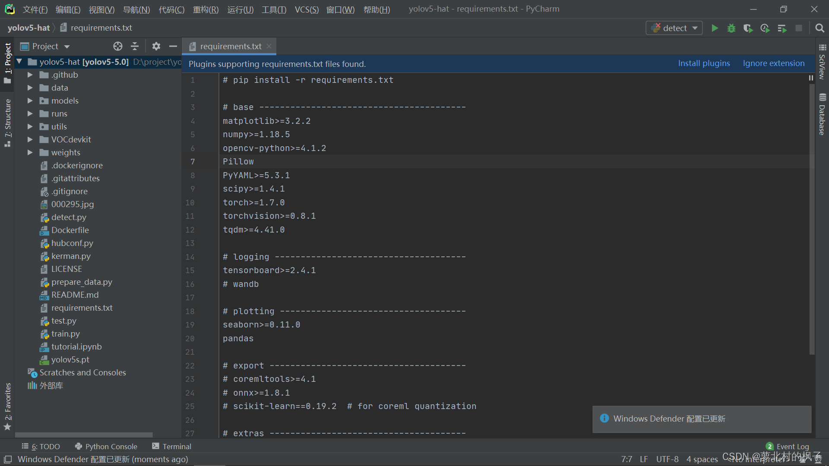The image size is (829, 466).
Task: Click the Ignore extension link
Action: [773, 63]
